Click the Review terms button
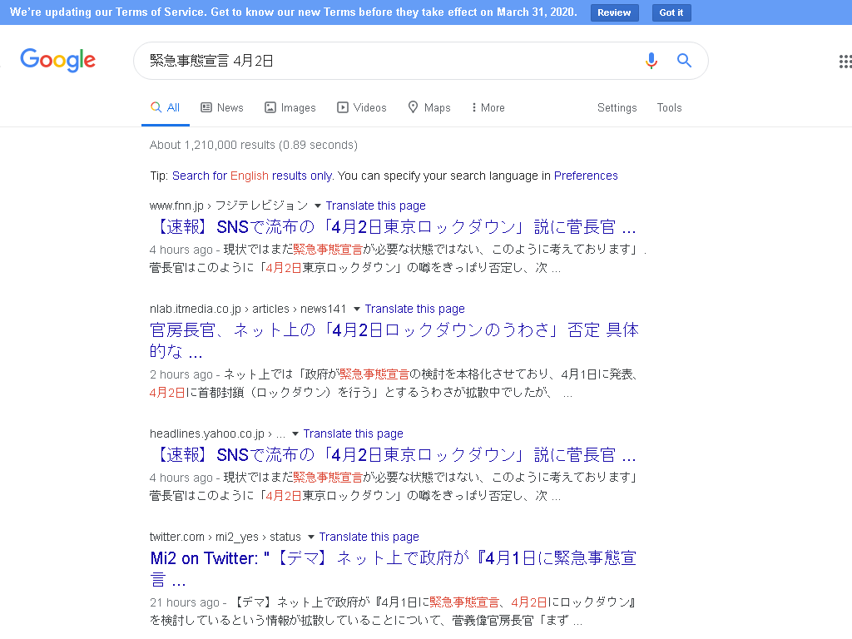The height and width of the screenshot is (639, 852). (614, 12)
